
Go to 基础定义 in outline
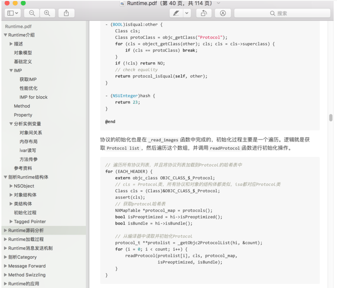pyautogui.click(x=23, y=62)
